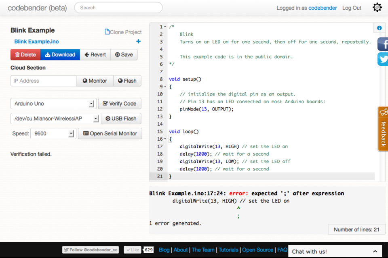Open the Tutorials footer link
Screen dimensions: 388x258
228,250
